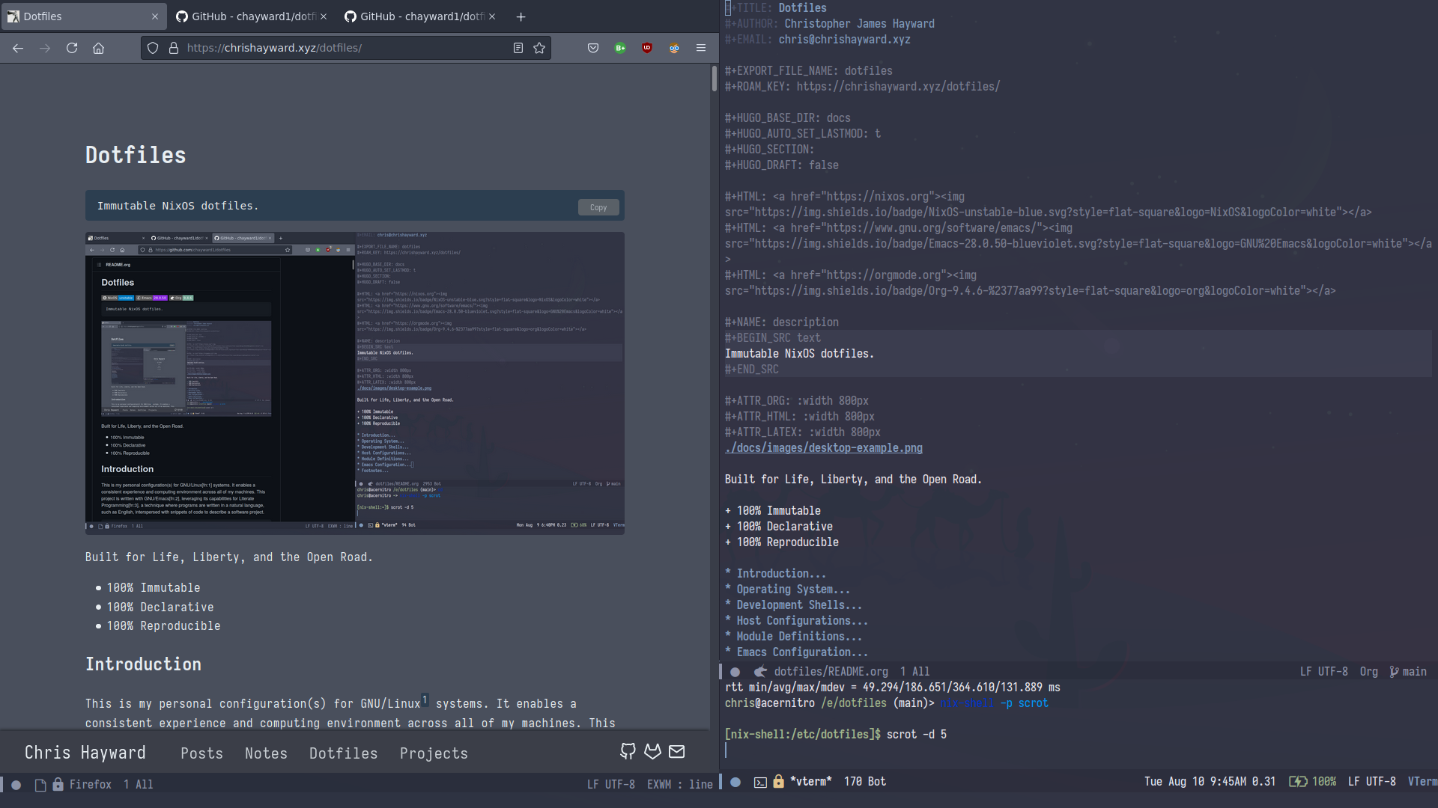
Task: Click the Copy button in code snippet
Action: tap(598, 206)
